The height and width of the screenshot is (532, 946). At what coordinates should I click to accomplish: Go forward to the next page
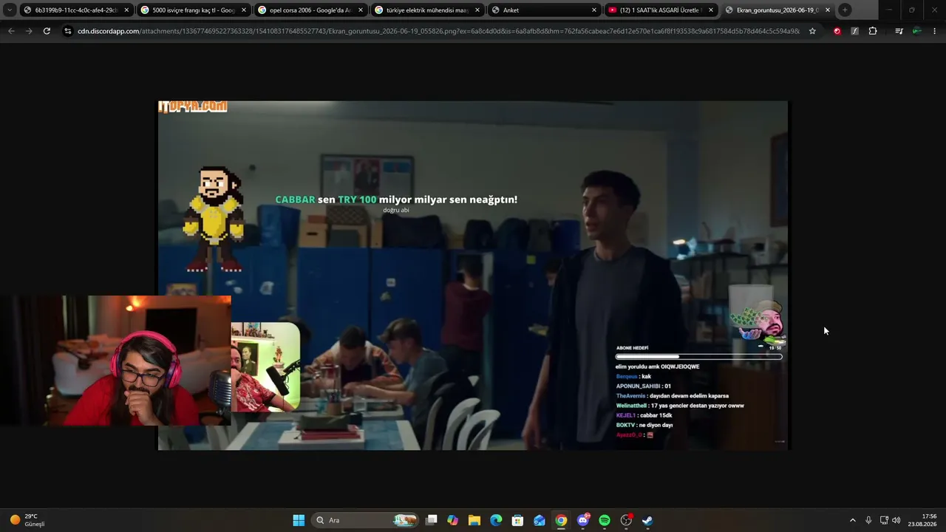click(29, 31)
